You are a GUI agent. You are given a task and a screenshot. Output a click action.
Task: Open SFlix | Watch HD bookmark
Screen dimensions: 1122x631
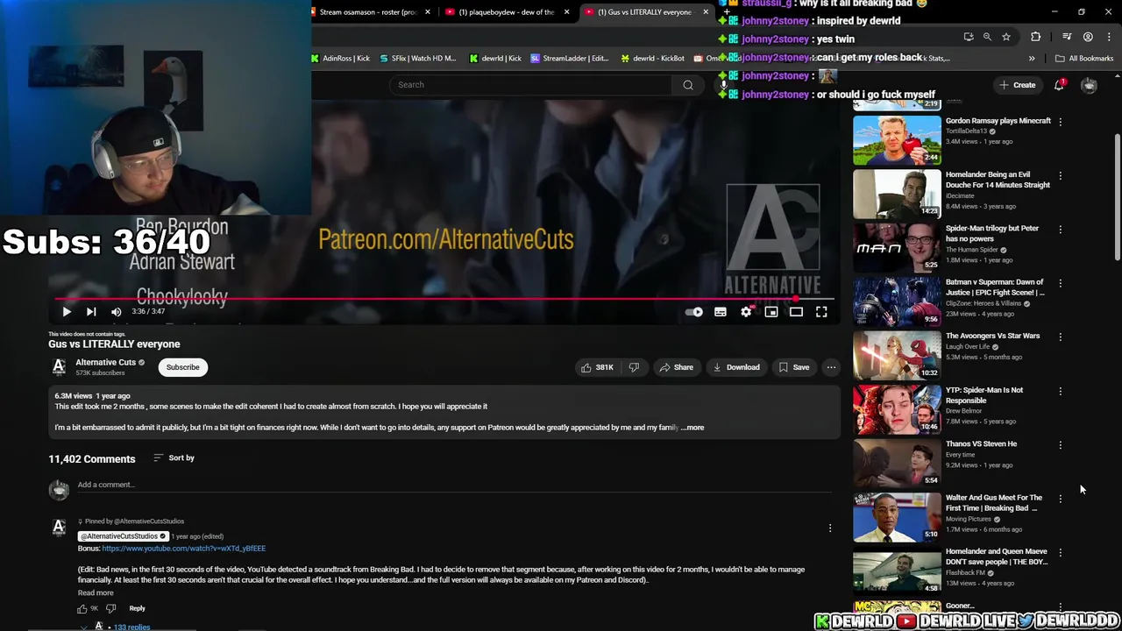pos(418,59)
